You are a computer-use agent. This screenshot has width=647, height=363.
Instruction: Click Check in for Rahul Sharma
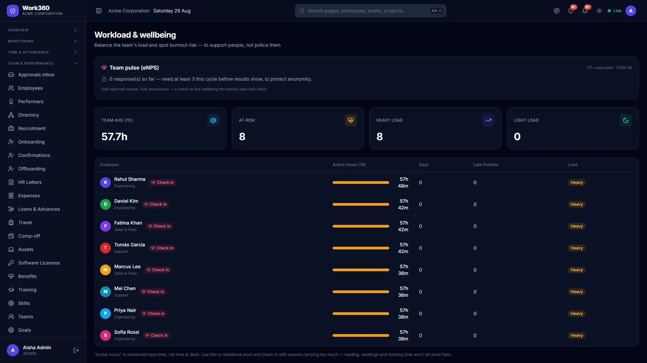(x=162, y=183)
